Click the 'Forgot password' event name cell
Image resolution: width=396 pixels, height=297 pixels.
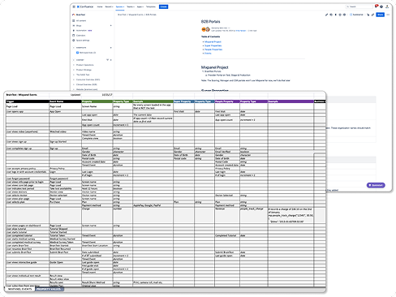65,179
